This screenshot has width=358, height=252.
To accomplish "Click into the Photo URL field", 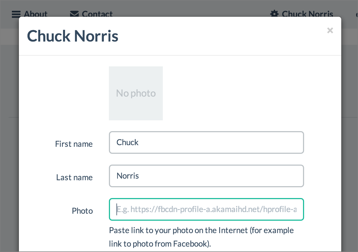I will tap(206, 209).
